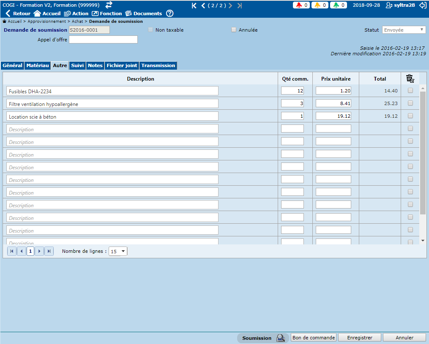Click the red alert bell icon
The image size is (429, 344).
pos(299,5)
